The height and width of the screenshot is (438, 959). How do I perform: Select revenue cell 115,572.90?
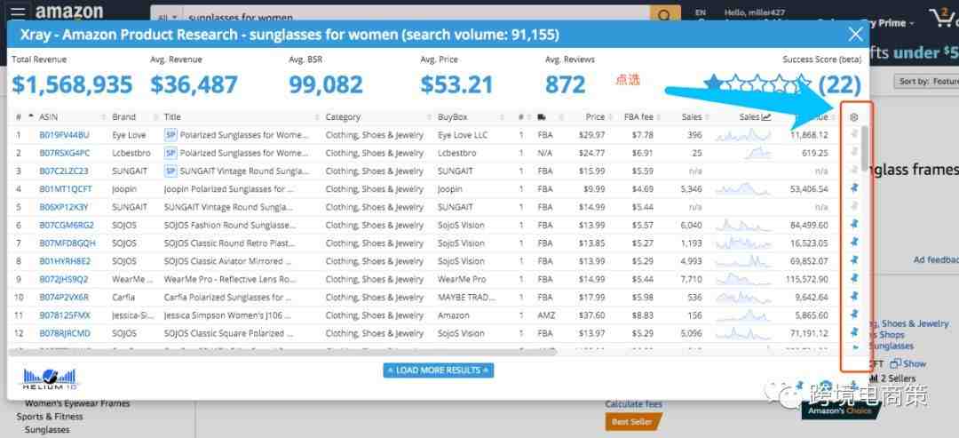tap(807, 280)
